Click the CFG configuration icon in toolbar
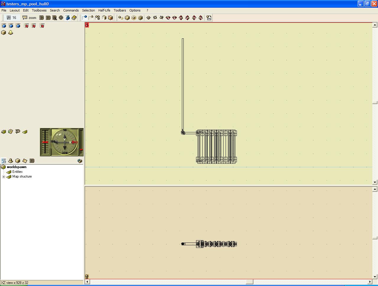Viewport: 378px width, 286px height. [209, 18]
